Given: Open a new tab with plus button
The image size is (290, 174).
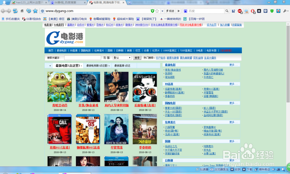Looking at the screenshot, I should pos(129,3).
